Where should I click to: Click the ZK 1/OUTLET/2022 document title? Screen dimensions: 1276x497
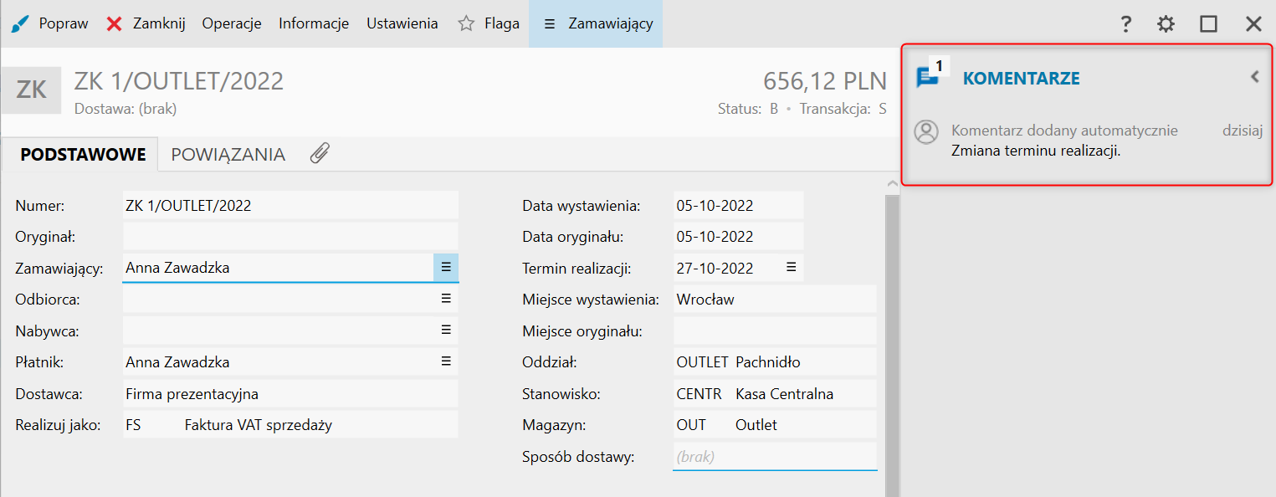point(179,80)
